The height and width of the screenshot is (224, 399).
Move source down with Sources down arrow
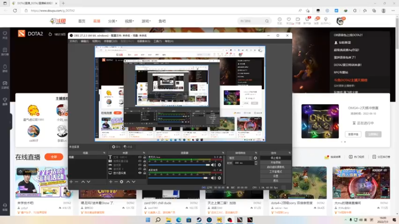coord(134,182)
